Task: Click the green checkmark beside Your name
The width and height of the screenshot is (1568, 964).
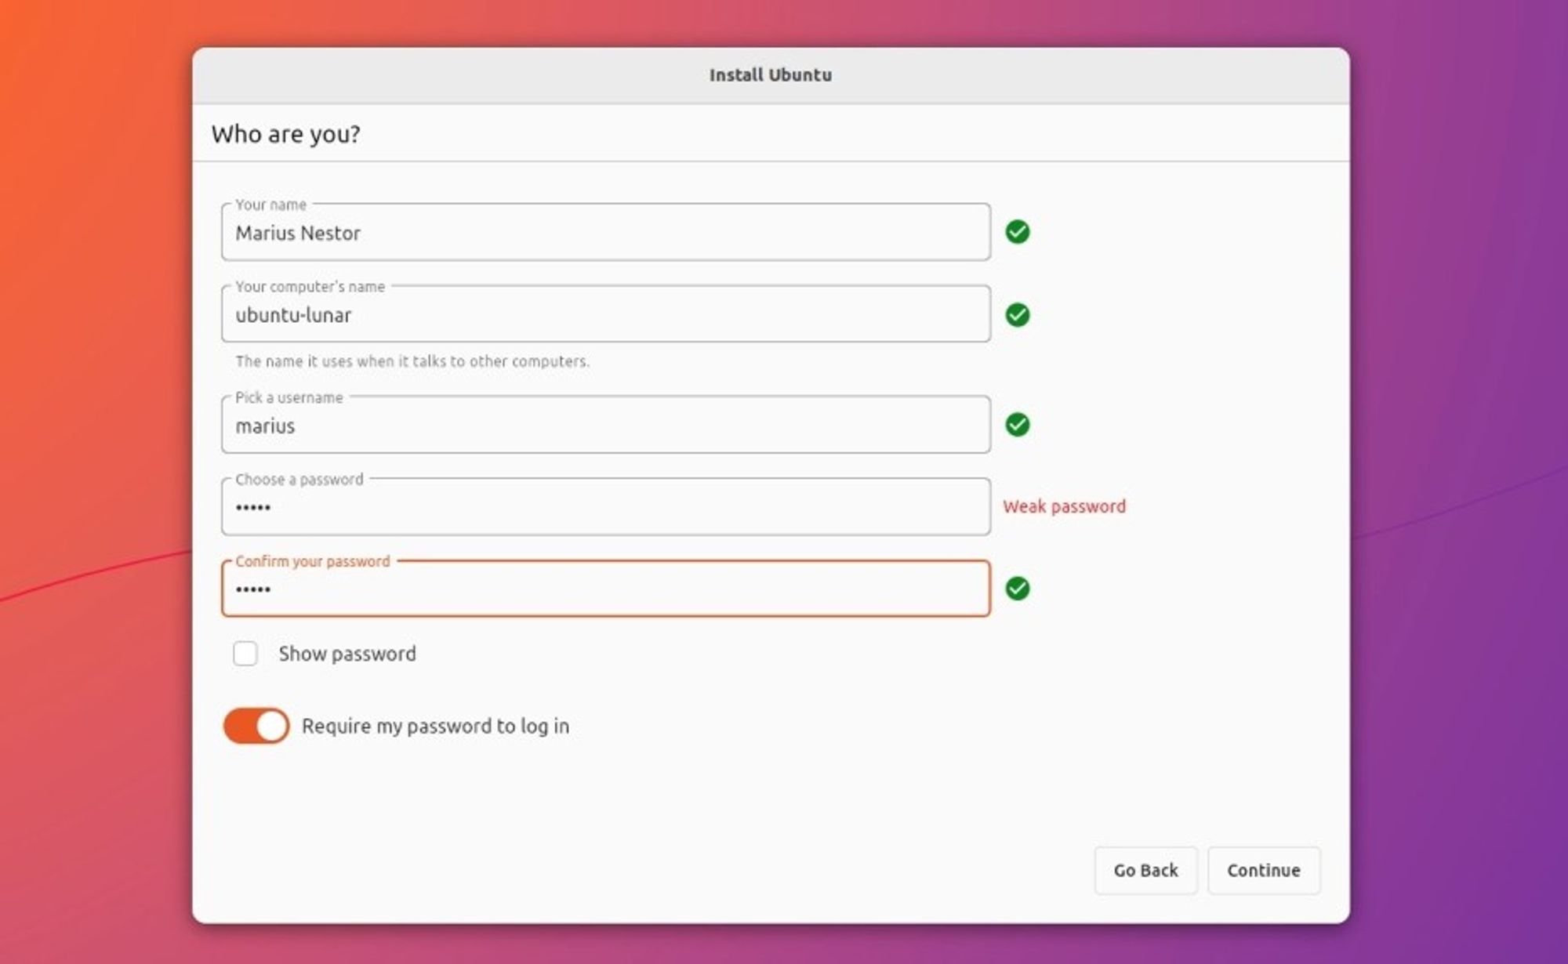Action: tap(1017, 231)
